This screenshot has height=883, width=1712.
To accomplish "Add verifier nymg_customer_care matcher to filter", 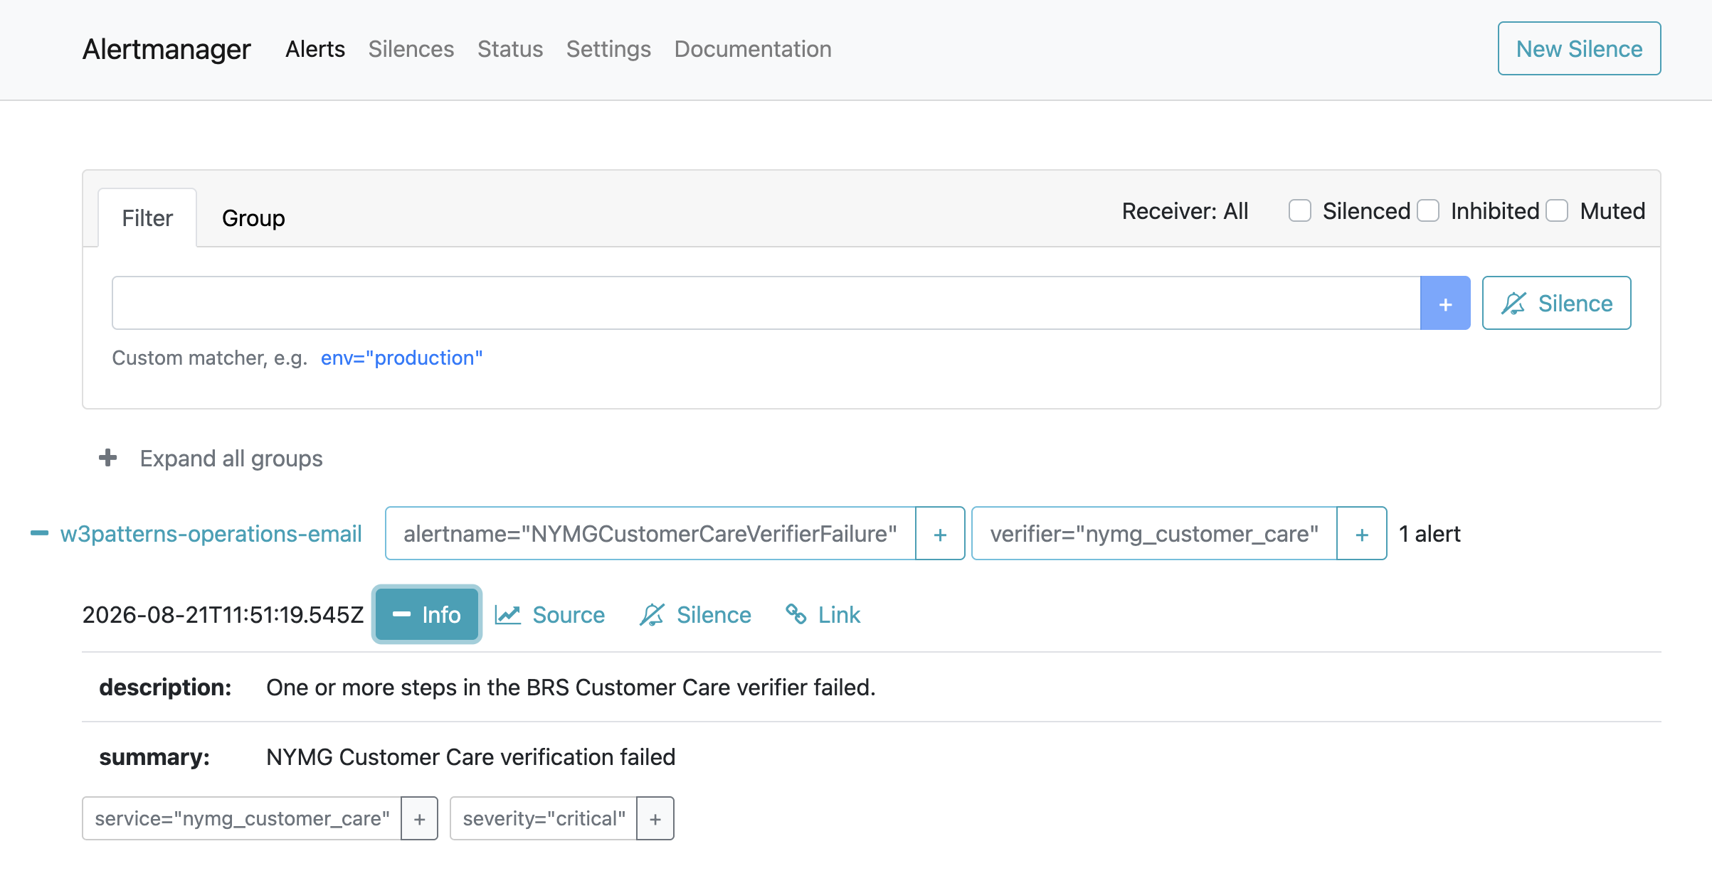I will click(1361, 534).
